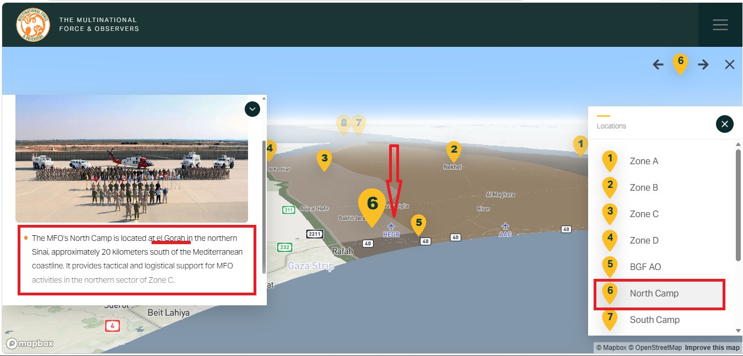Click the info card scrollbar

click(x=264, y=207)
